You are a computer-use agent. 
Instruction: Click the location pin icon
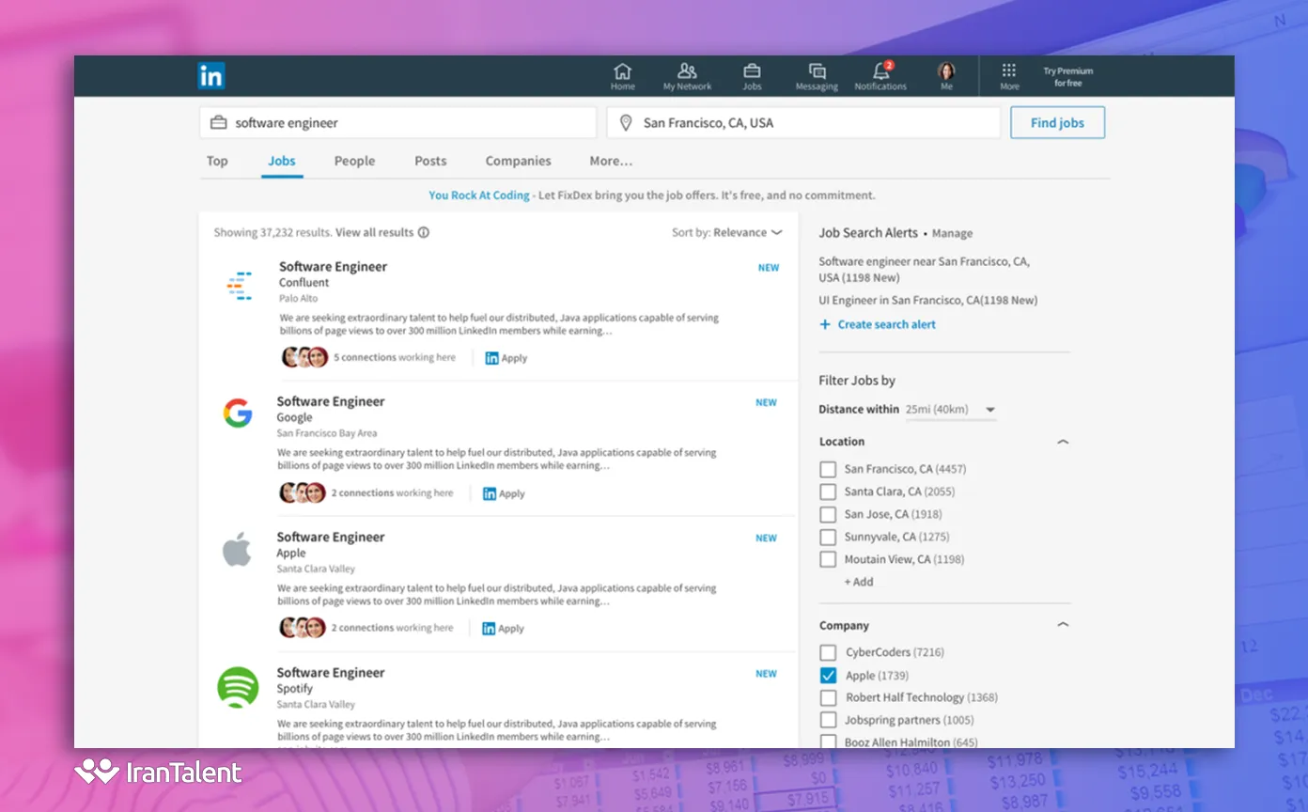click(626, 123)
